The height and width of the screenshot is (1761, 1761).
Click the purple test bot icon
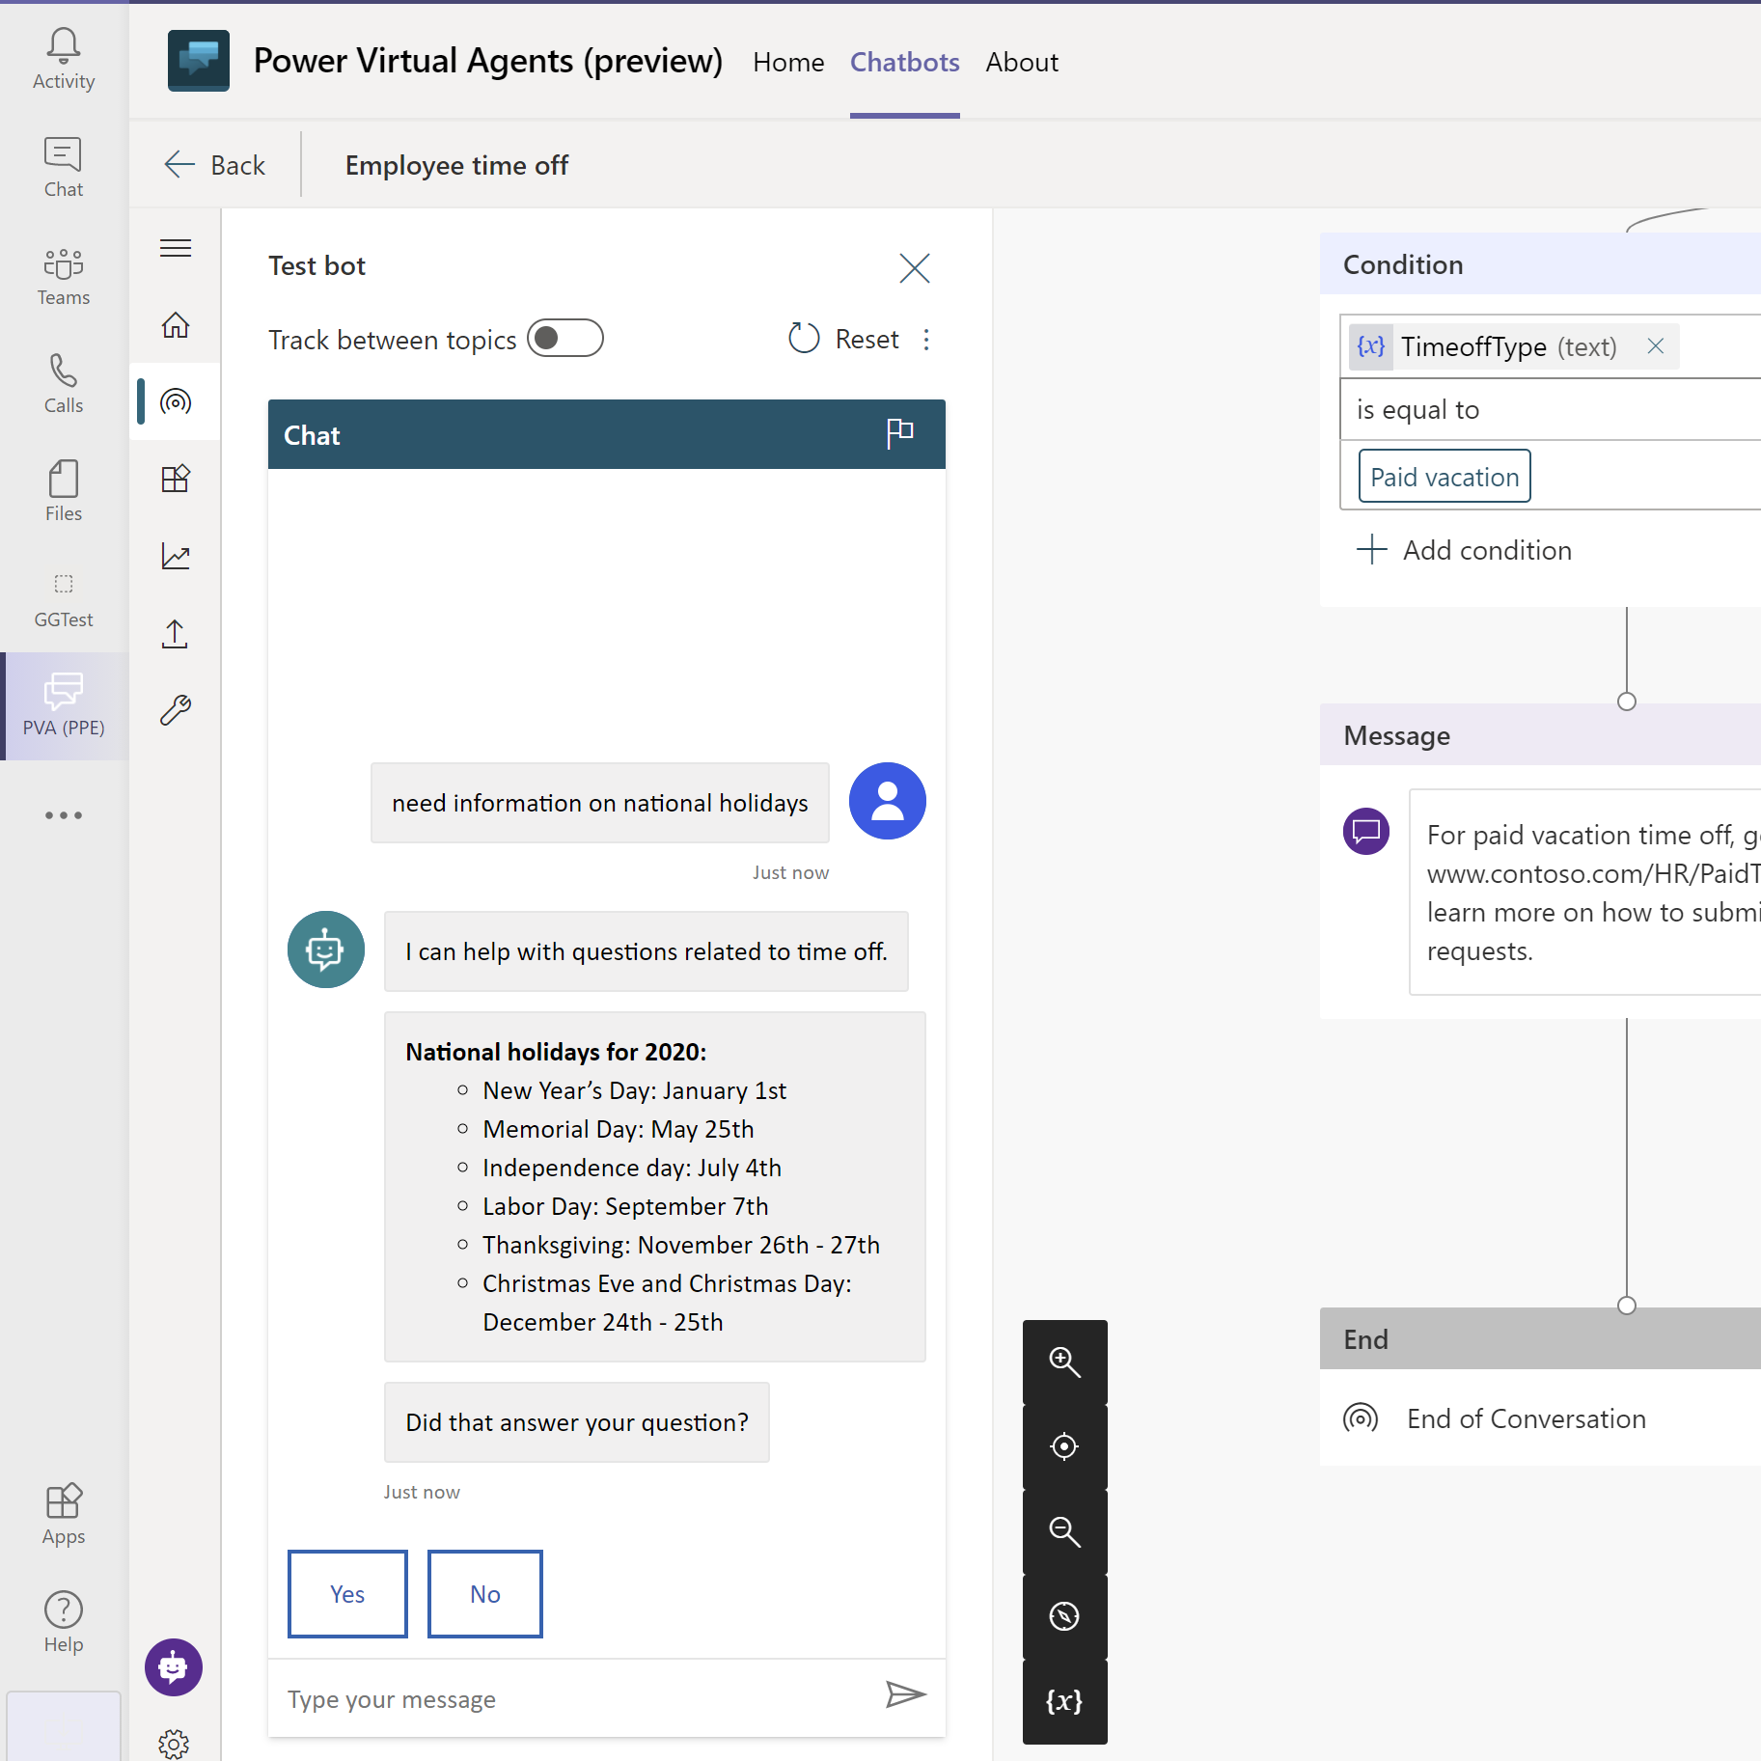[174, 1667]
